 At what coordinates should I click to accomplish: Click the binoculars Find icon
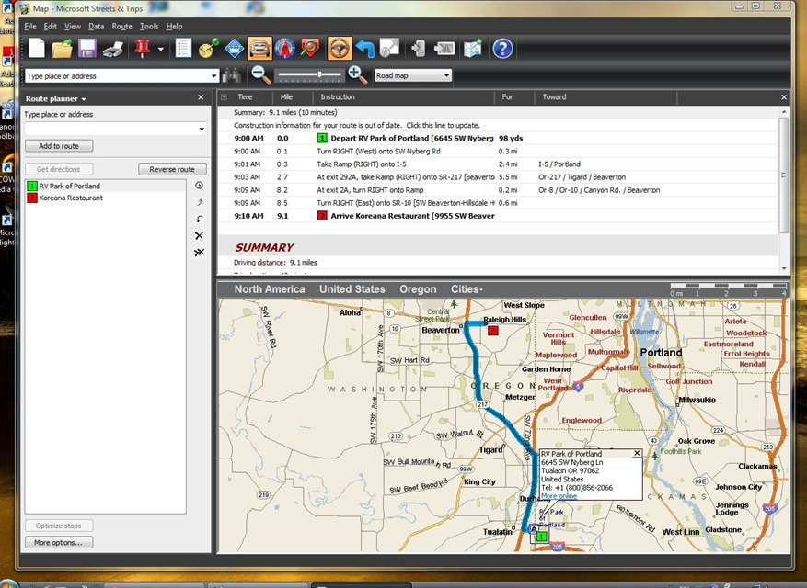(x=233, y=76)
